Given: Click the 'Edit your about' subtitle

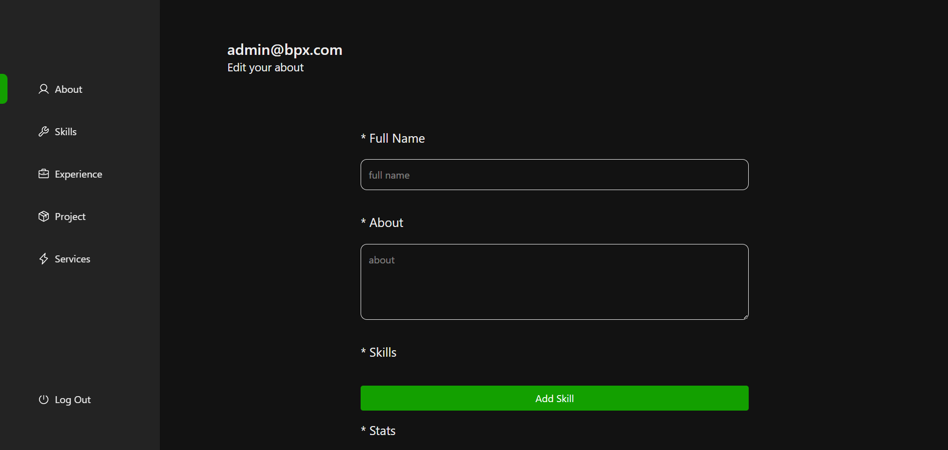Looking at the screenshot, I should point(265,68).
